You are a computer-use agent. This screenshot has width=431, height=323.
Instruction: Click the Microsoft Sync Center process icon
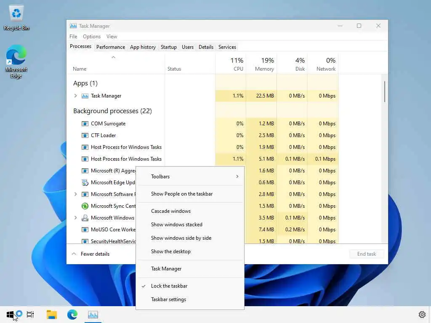pos(85,206)
